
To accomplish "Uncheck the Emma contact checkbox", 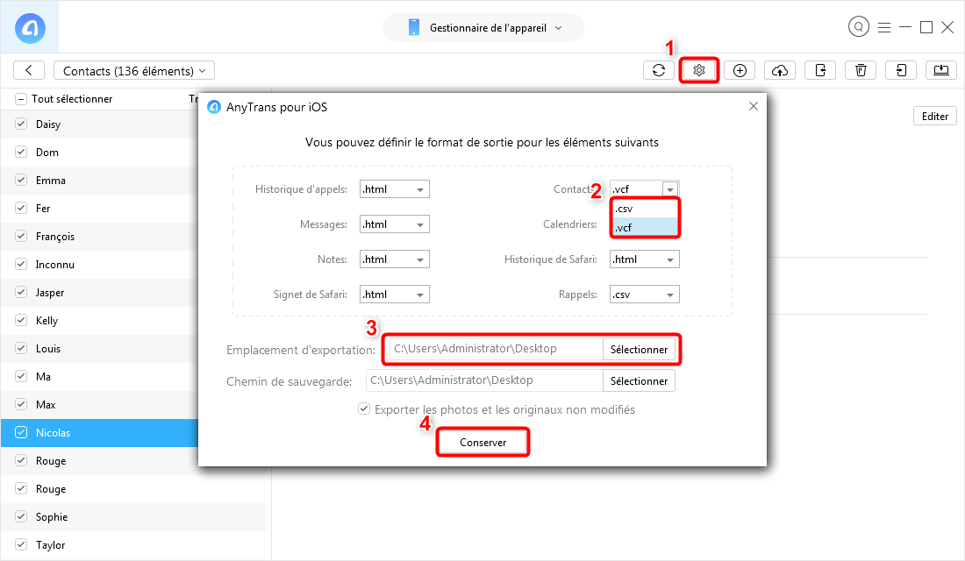I will (21, 181).
